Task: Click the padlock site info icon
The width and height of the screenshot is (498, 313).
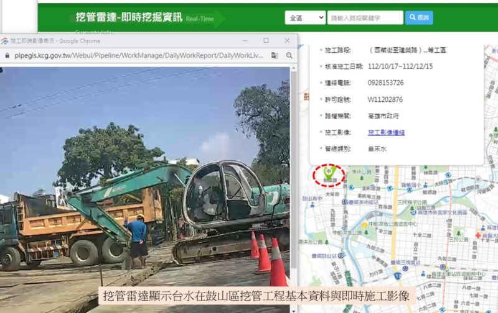Action: point(7,55)
